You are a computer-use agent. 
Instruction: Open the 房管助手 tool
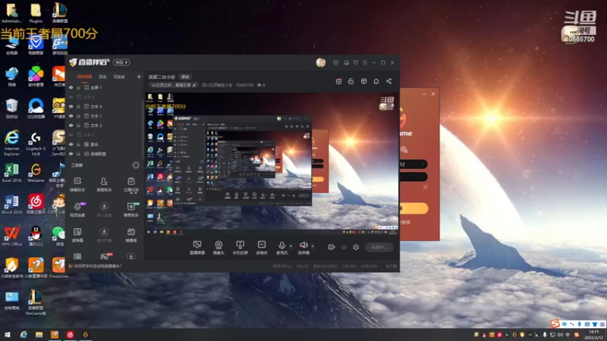coord(104,184)
